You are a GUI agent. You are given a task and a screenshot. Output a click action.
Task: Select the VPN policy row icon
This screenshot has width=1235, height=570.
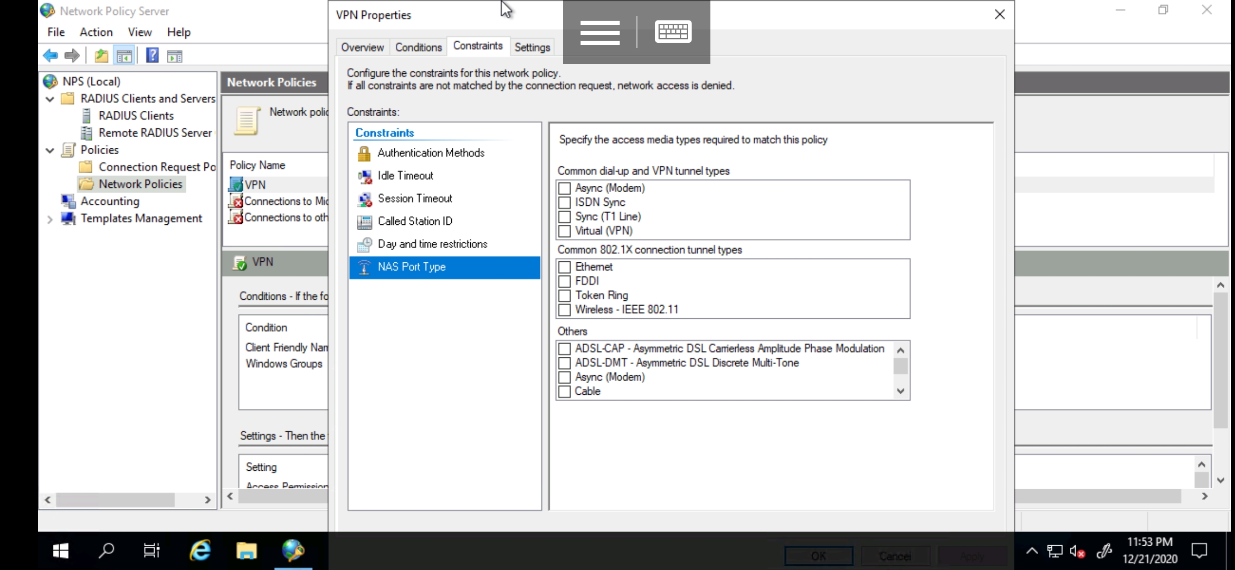pos(235,184)
